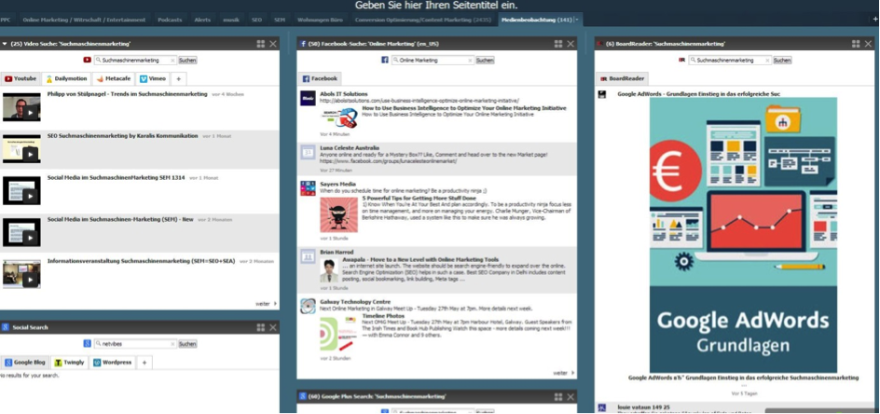Open the Podcasts dashboard tab
The height and width of the screenshot is (414, 880).
(x=170, y=20)
